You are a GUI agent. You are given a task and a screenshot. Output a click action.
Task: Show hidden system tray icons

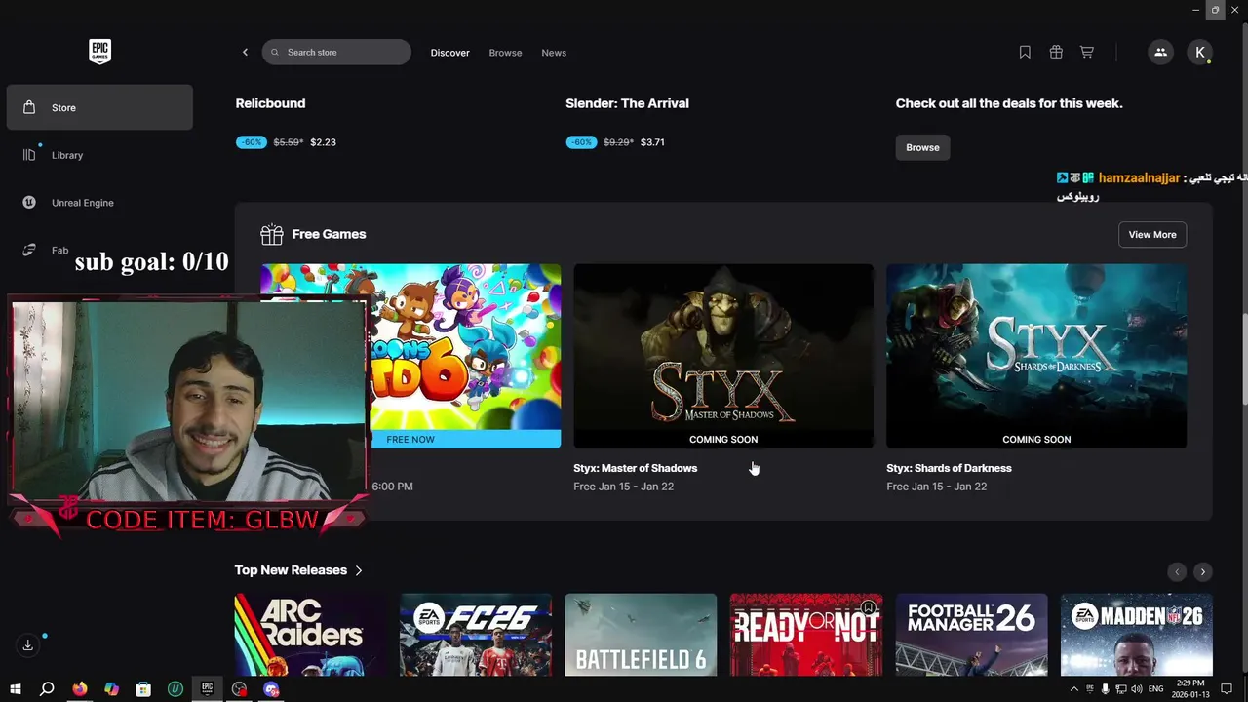(x=1074, y=689)
